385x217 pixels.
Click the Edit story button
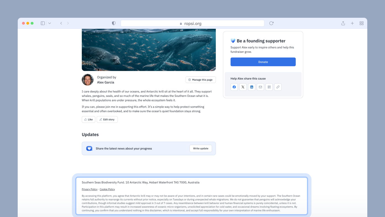click(x=107, y=120)
